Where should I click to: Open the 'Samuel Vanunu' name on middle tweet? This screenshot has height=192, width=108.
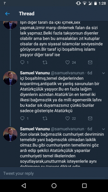pos(35,73)
